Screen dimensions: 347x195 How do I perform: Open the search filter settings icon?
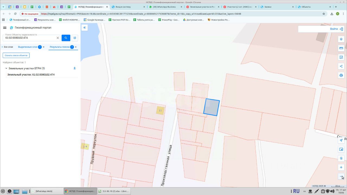point(75,38)
